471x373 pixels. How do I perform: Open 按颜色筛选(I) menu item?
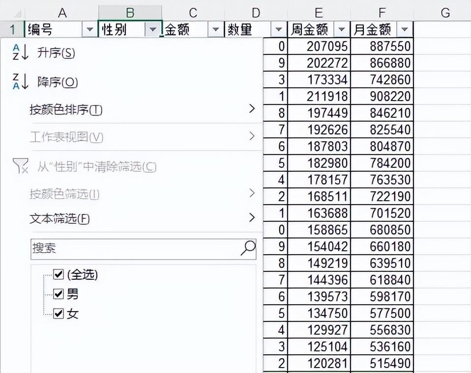(x=64, y=194)
